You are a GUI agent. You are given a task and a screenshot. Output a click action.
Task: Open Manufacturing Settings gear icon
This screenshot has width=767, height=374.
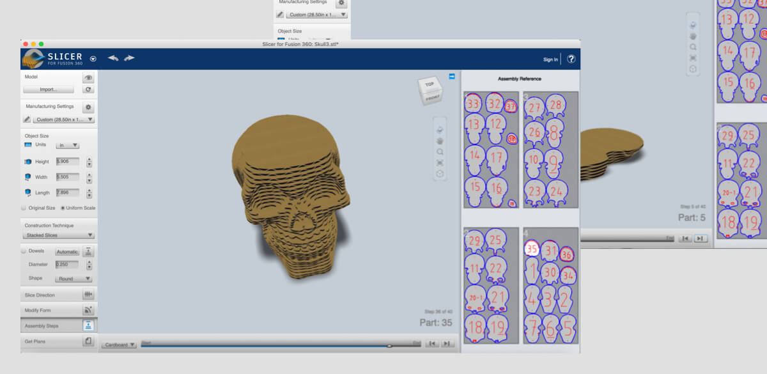88,107
